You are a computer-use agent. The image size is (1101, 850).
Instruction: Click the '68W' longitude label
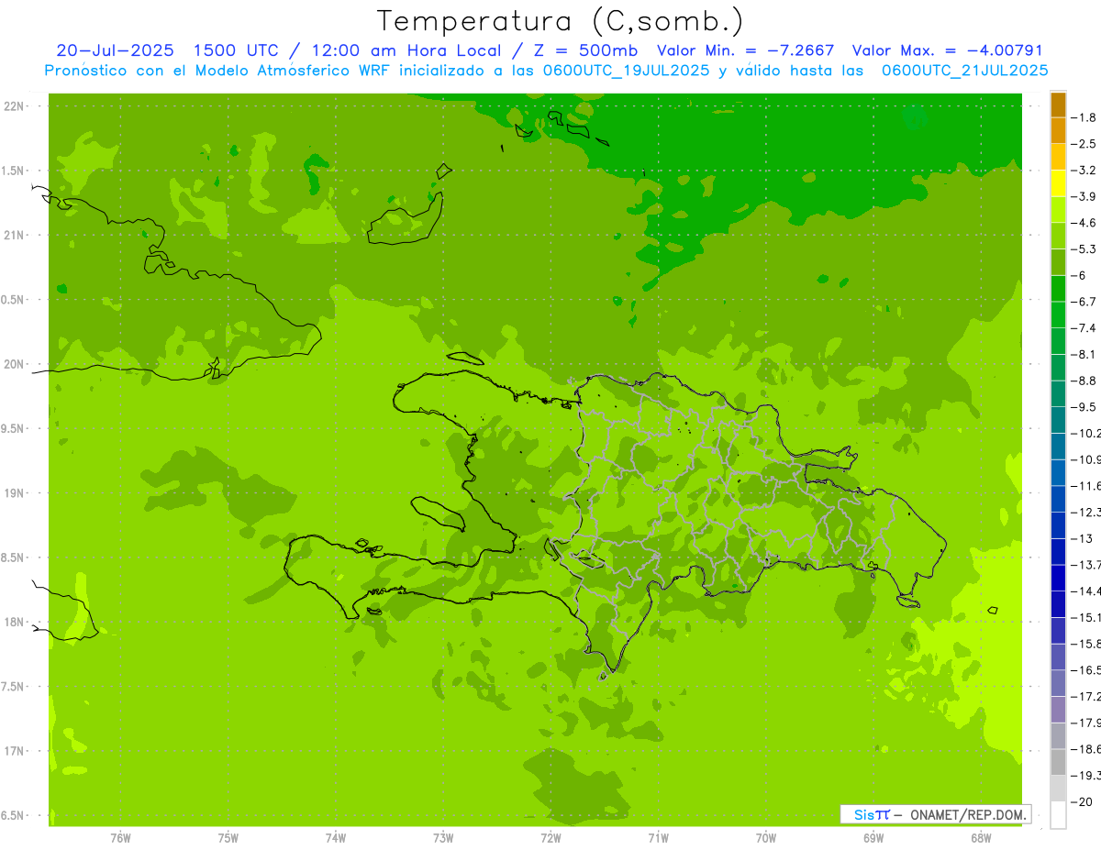tap(981, 838)
